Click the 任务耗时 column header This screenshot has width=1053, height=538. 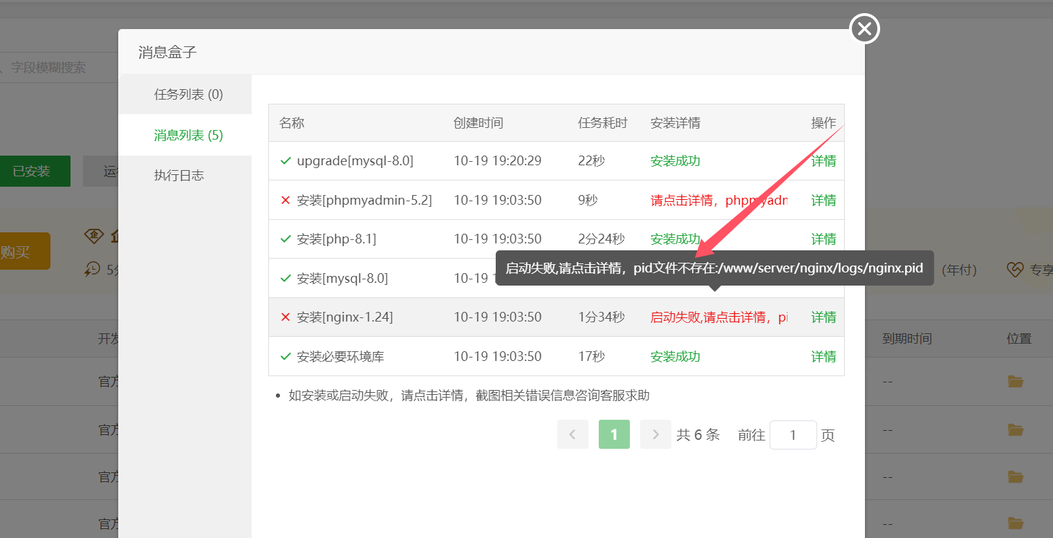603,123
